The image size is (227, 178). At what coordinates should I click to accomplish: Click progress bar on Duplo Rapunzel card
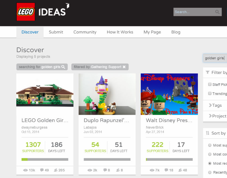point(107,159)
